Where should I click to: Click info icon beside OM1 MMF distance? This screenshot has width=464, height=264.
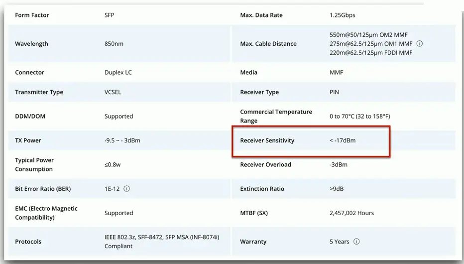point(419,44)
